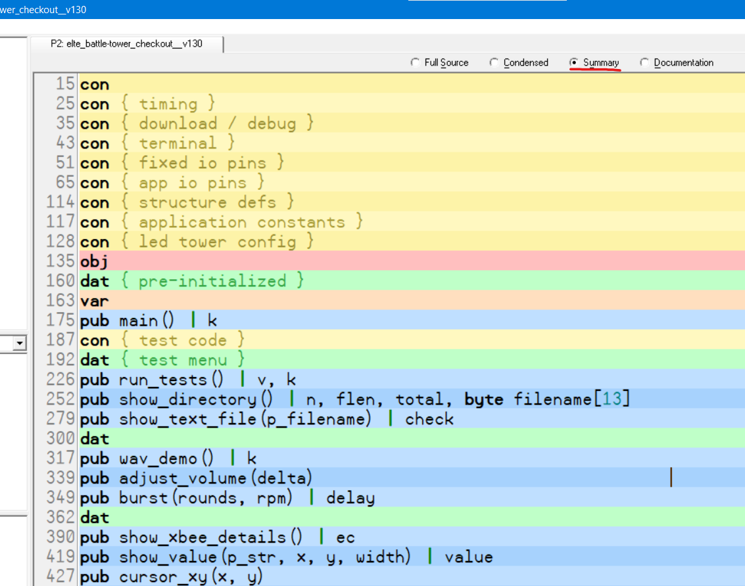Select the Summary view radio button

tap(594, 62)
